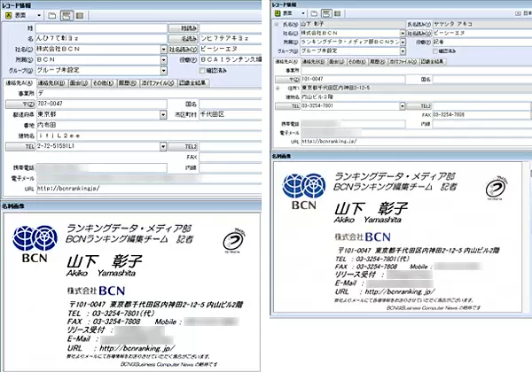Switch to the 連絡先B tab in the left window
This screenshot has width=532, height=372.
[x=51, y=83]
